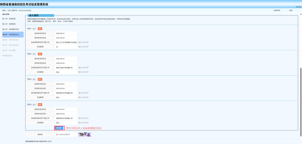Clear 简历2 with the 清空 button
The height and width of the screenshot is (144, 302).
click(x=34, y=54)
